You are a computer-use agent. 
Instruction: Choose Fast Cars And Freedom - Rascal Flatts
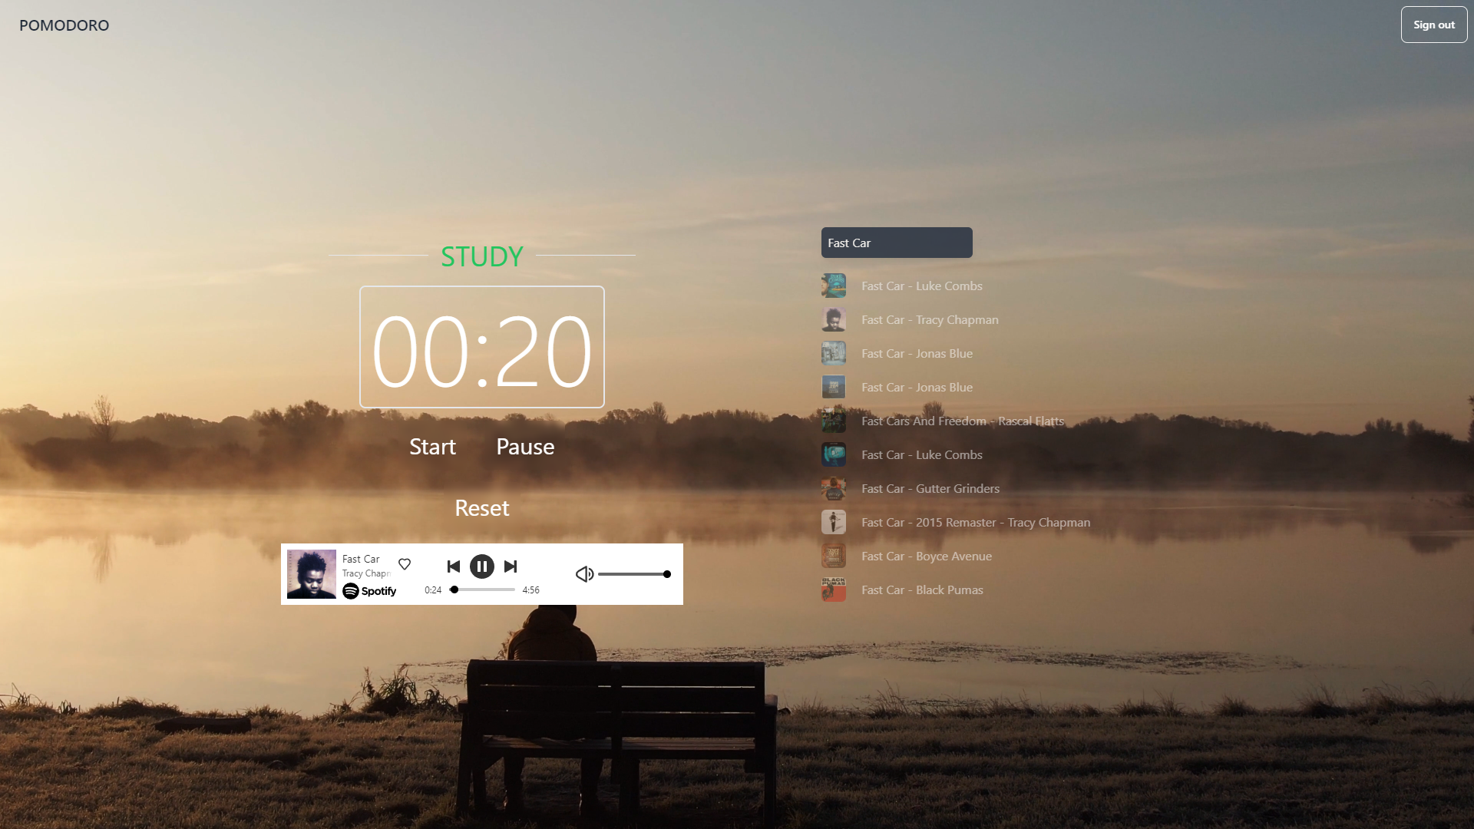[962, 421]
